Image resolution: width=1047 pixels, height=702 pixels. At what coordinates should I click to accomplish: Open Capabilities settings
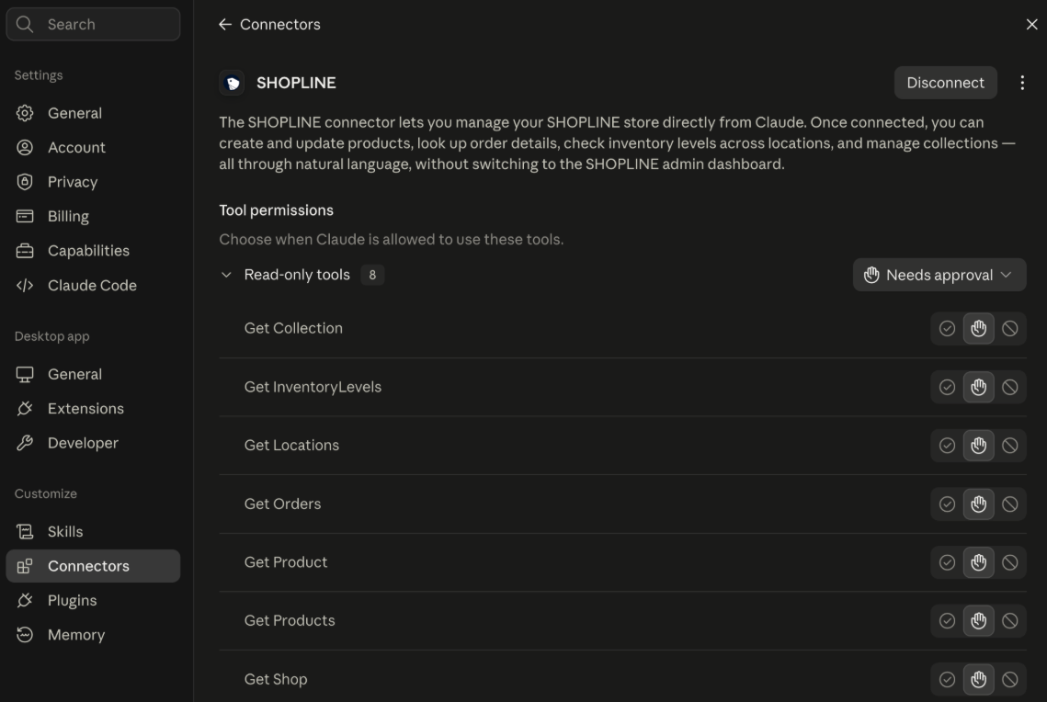tap(93, 251)
